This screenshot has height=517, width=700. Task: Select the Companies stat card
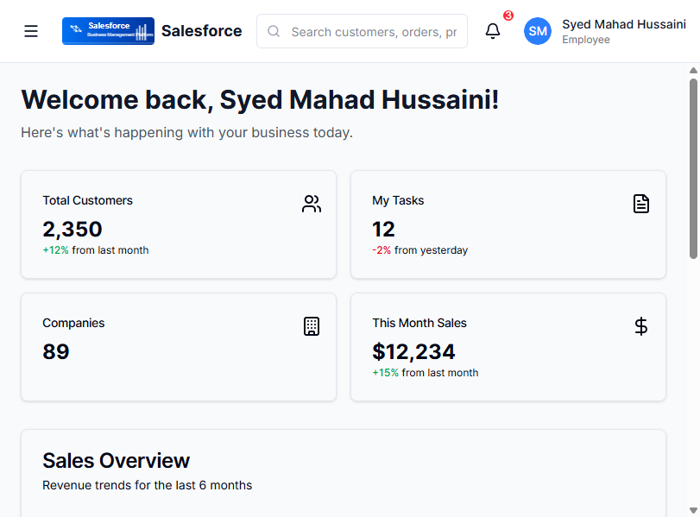(179, 347)
